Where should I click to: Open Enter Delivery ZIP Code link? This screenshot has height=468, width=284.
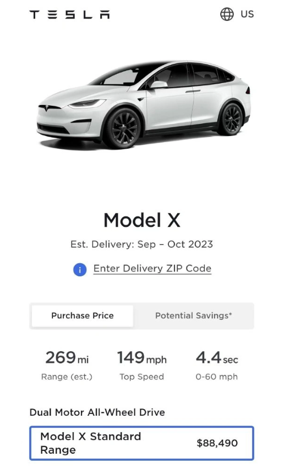coord(152,269)
